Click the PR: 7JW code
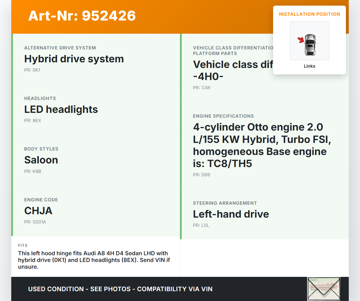The height and width of the screenshot is (301, 360). click(202, 88)
